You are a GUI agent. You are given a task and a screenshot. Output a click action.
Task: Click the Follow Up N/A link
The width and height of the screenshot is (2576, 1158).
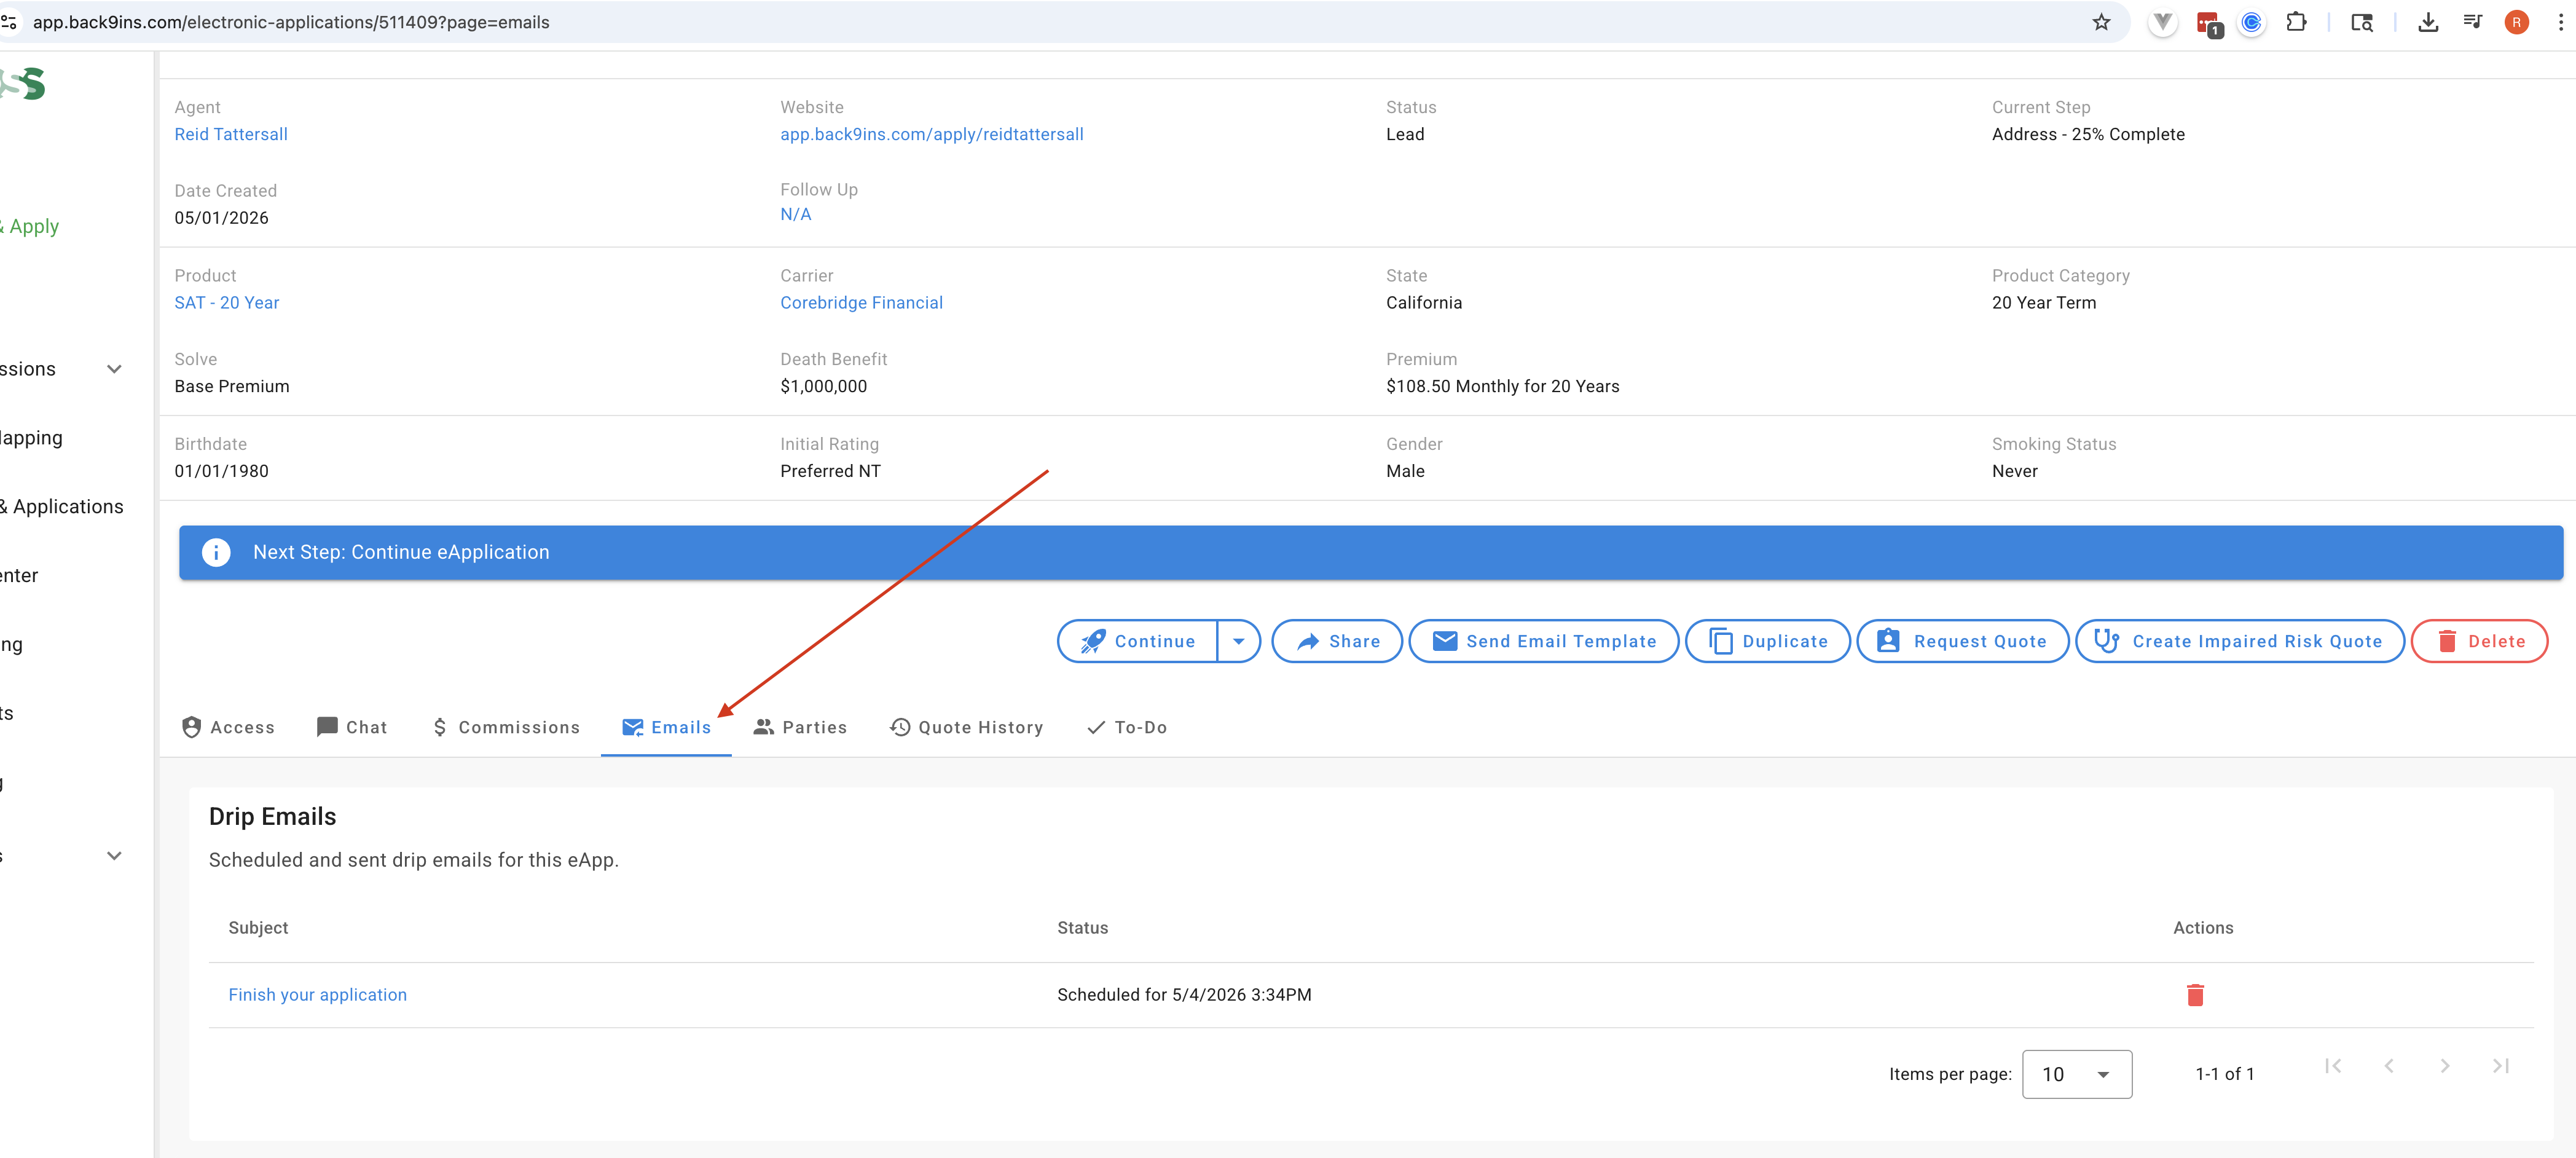[x=795, y=214]
